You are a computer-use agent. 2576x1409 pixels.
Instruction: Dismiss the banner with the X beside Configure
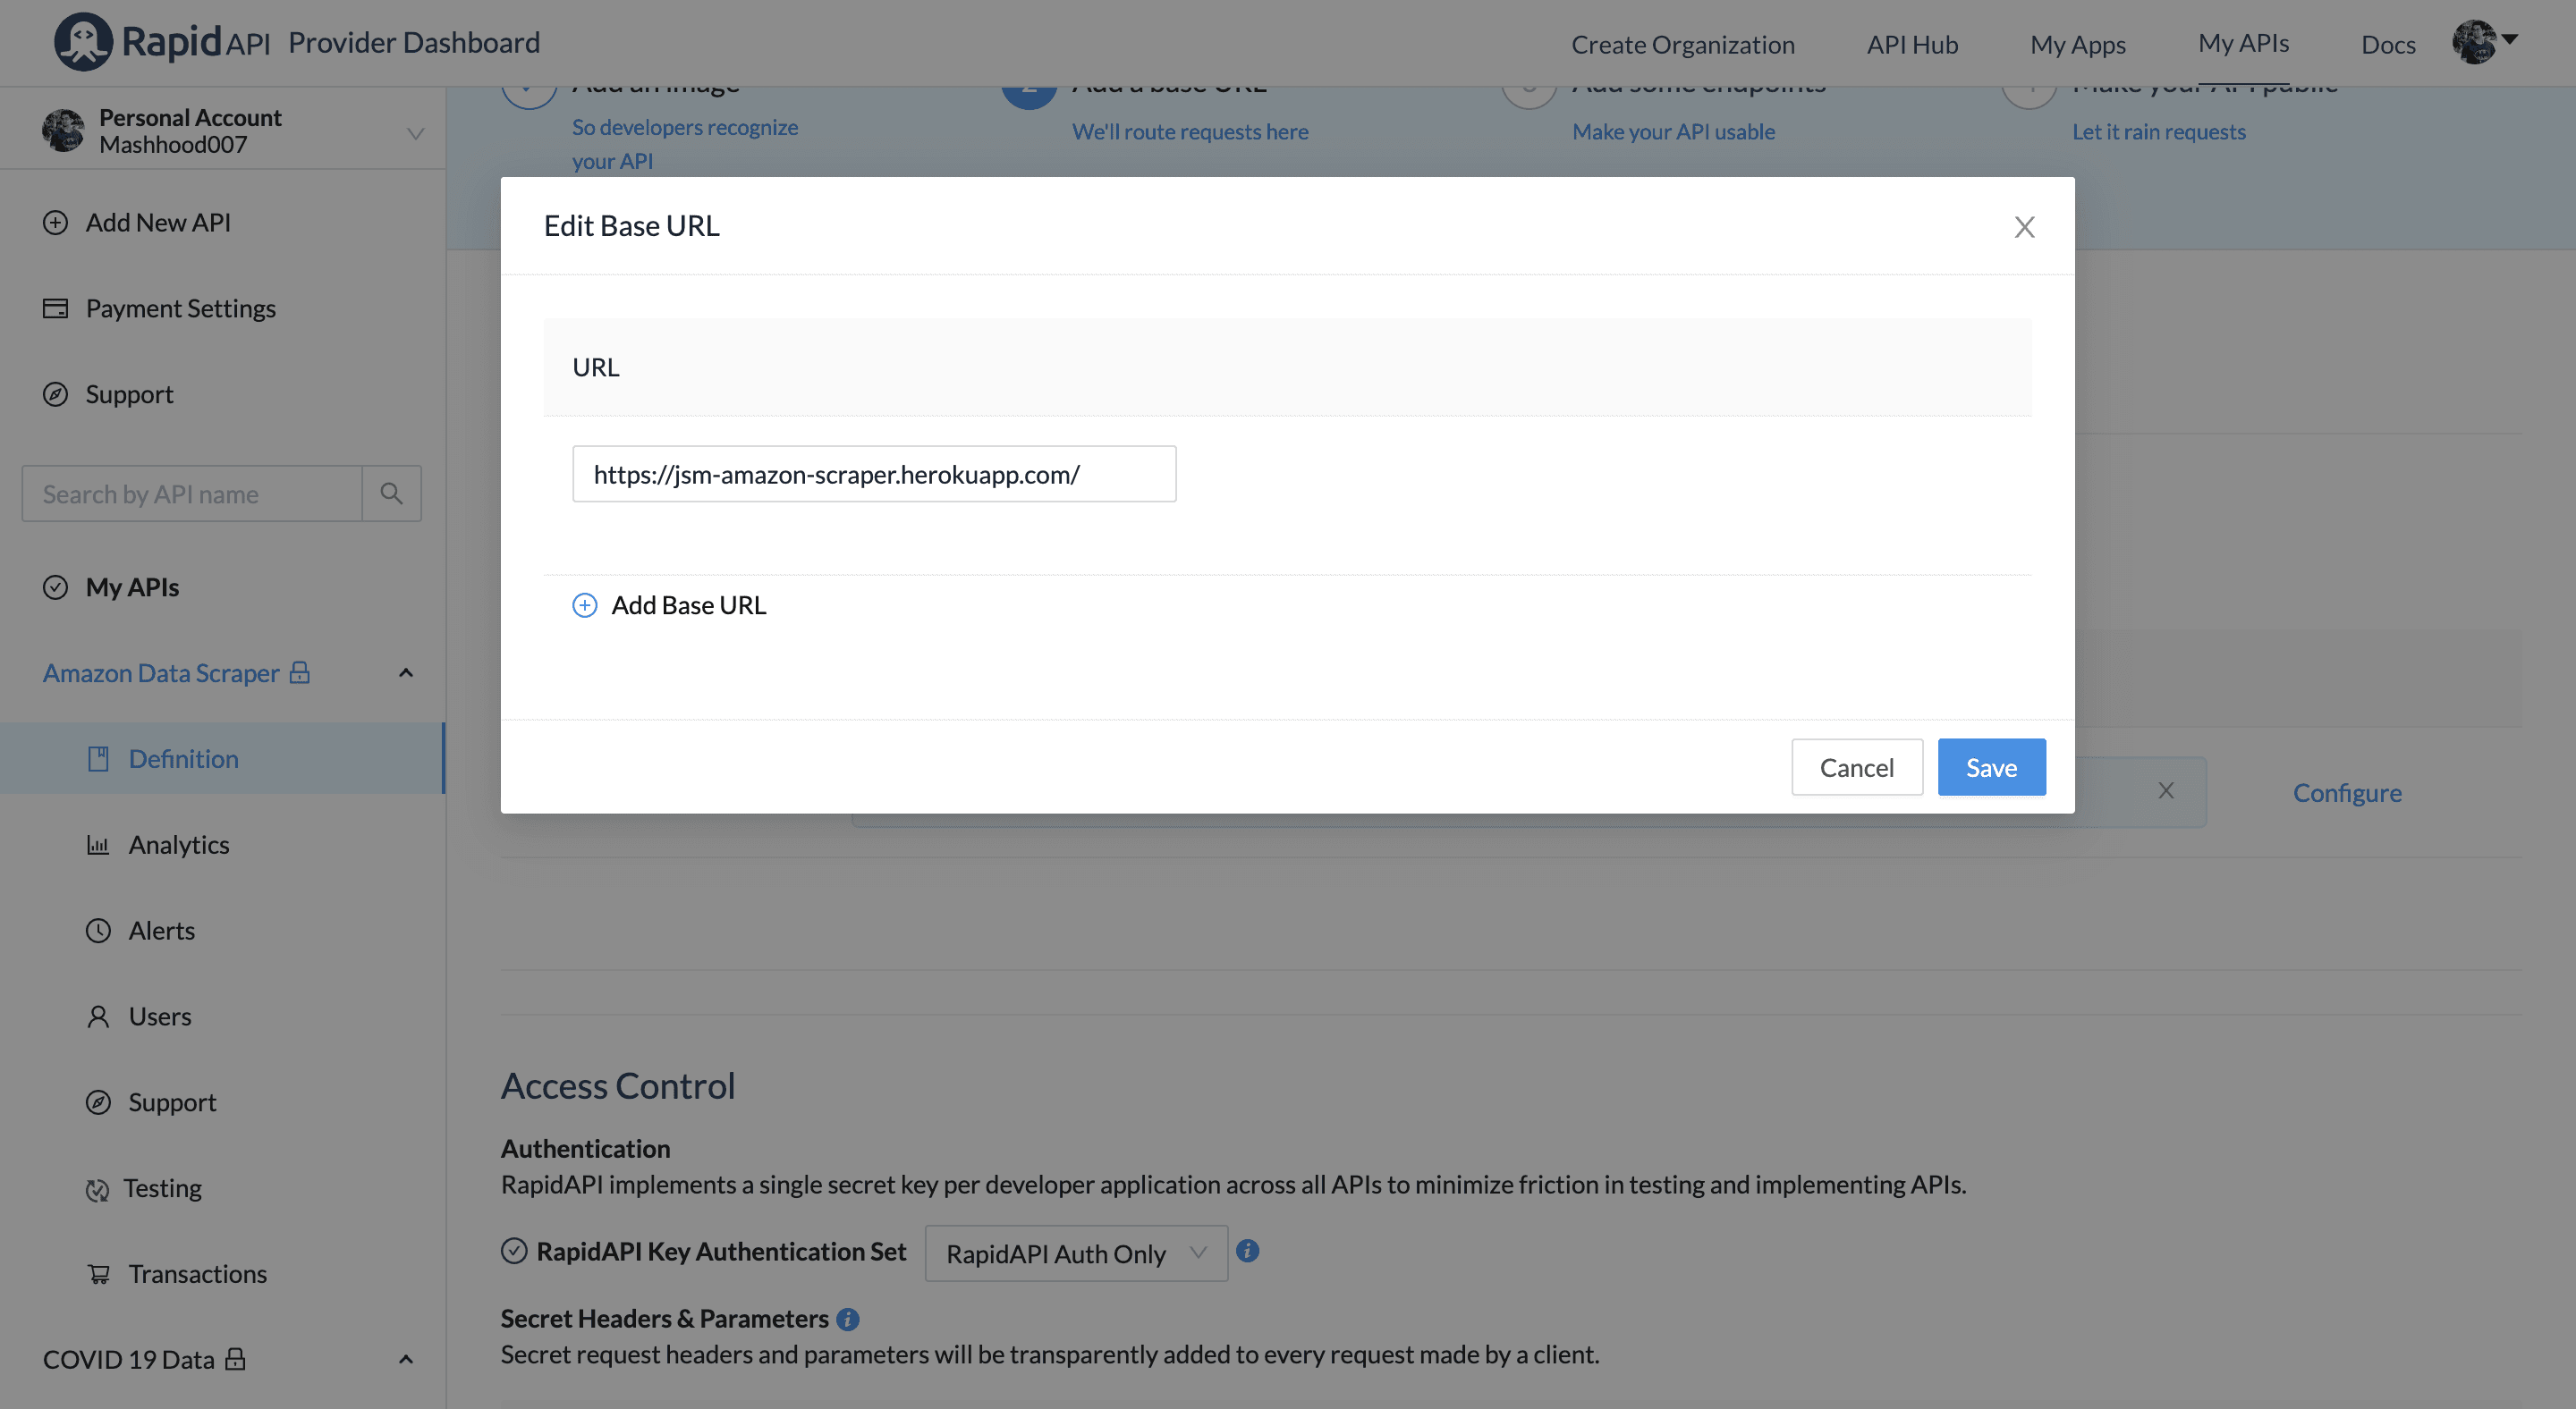(2166, 790)
